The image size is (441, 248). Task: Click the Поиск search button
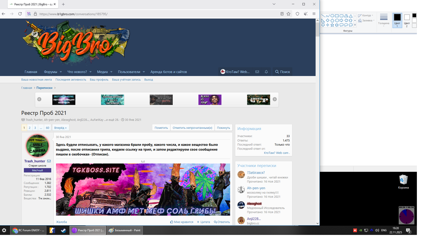(x=283, y=72)
